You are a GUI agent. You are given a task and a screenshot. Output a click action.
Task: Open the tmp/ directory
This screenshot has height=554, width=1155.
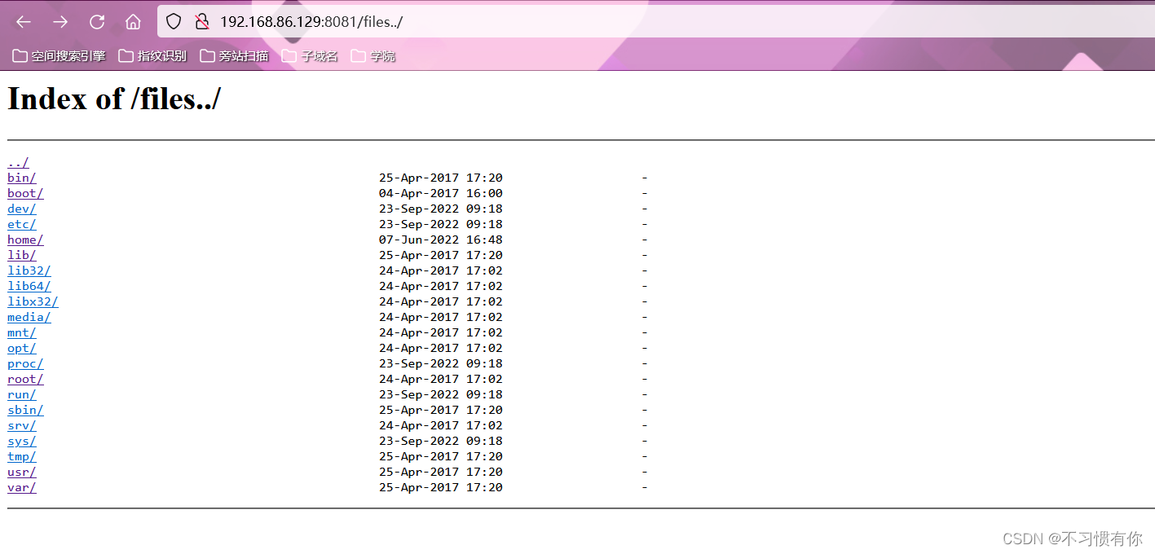click(x=21, y=456)
